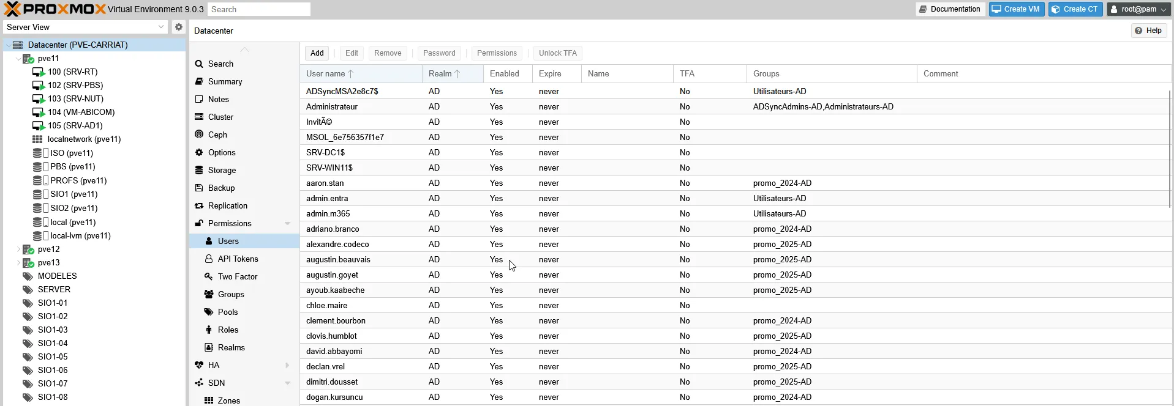1174x406 pixels.
Task: Click the Add user button
Action: pyautogui.click(x=317, y=53)
